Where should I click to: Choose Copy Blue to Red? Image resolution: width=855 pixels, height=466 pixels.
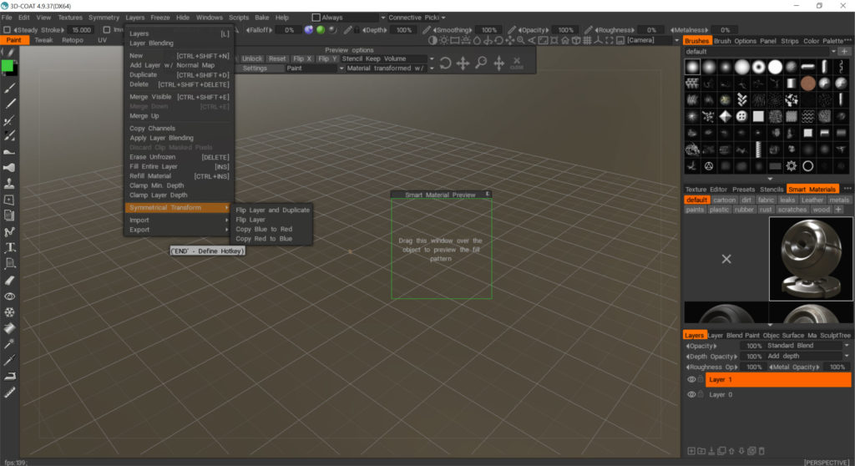(264, 229)
